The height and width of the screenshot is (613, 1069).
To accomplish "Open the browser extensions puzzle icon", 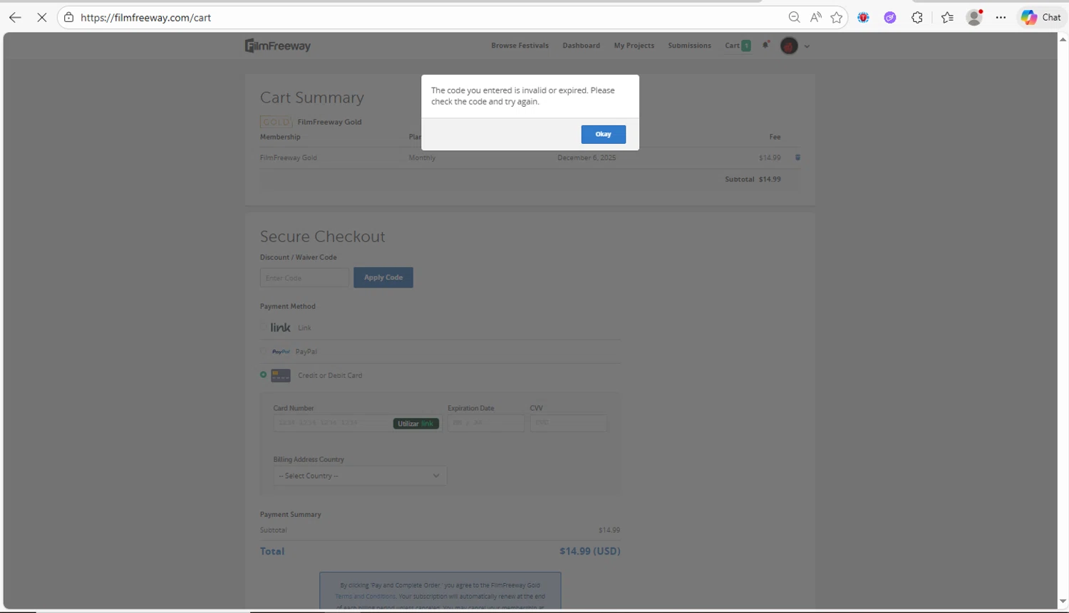I will (917, 17).
